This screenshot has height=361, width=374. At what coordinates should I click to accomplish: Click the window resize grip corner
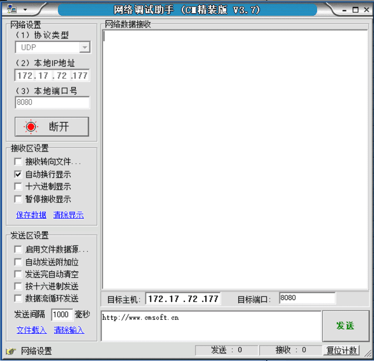(368, 353)
